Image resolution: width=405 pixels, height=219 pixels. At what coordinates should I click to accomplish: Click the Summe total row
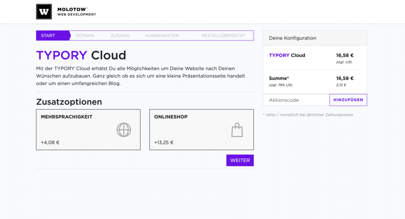279,78
